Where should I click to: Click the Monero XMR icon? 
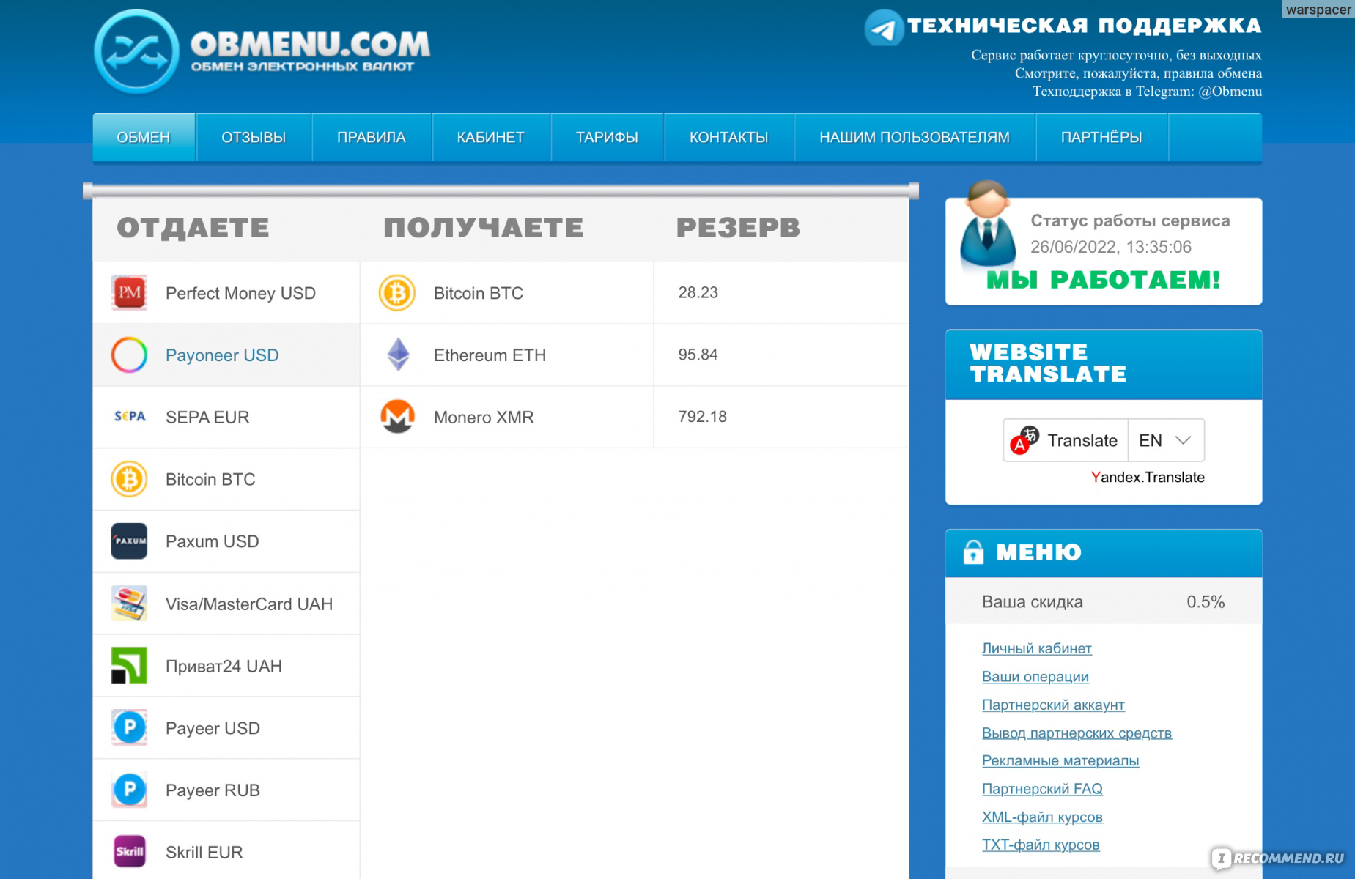pos(397,417)
